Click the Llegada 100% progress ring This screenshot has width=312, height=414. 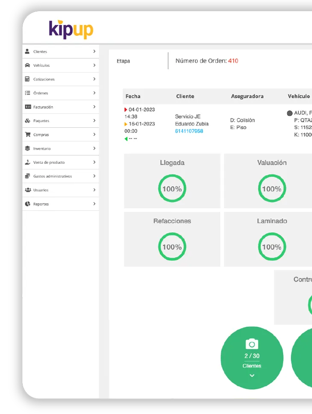pos(172,188)
